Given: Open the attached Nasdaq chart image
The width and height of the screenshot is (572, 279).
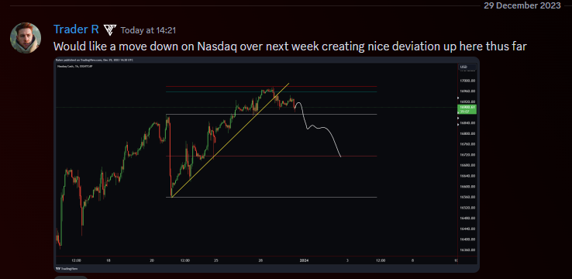Looking at the screenshot, I should [267, 164].
